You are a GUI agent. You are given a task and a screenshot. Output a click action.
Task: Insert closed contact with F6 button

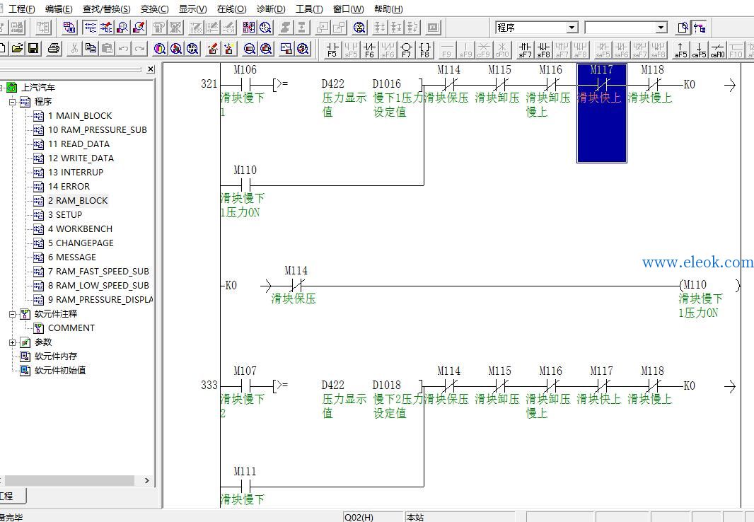click(369, 50)
